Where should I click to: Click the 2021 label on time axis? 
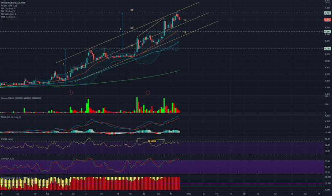pyautogui.click(x=188, y=194)
